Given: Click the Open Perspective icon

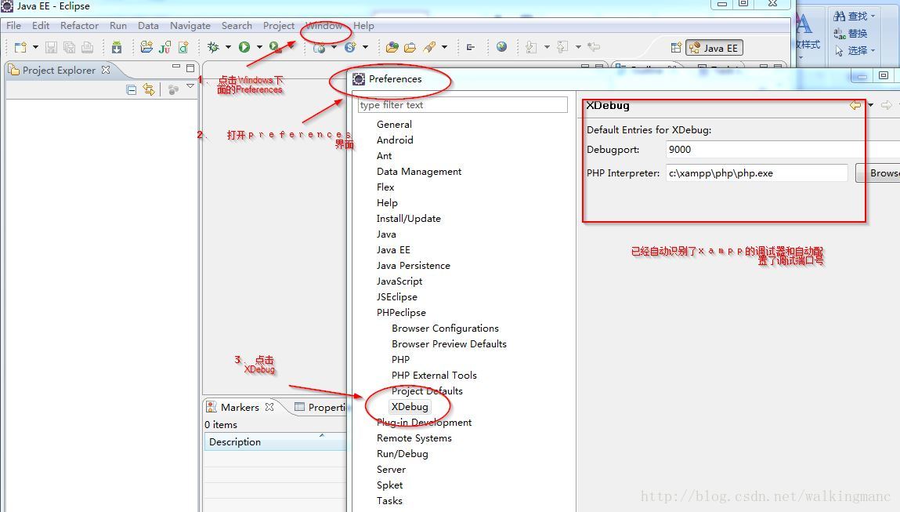Looking at the screenshot, I should tap(676, 48).
